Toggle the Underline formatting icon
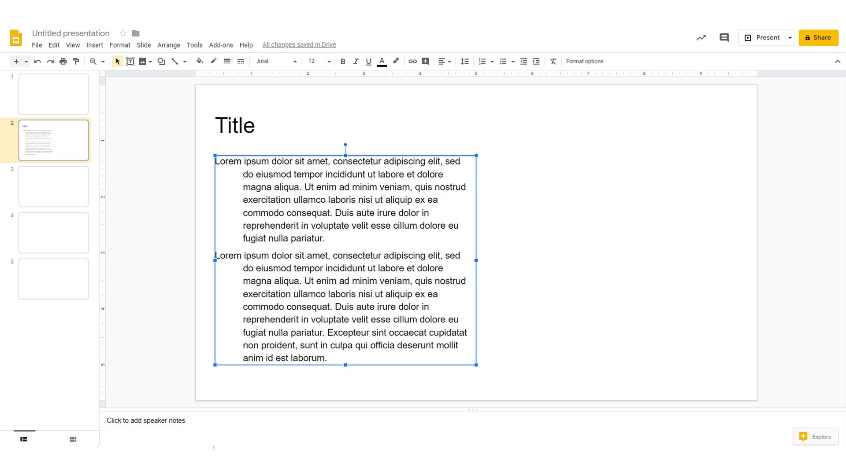This screenshot has height=475, width=846. (368, 62)
